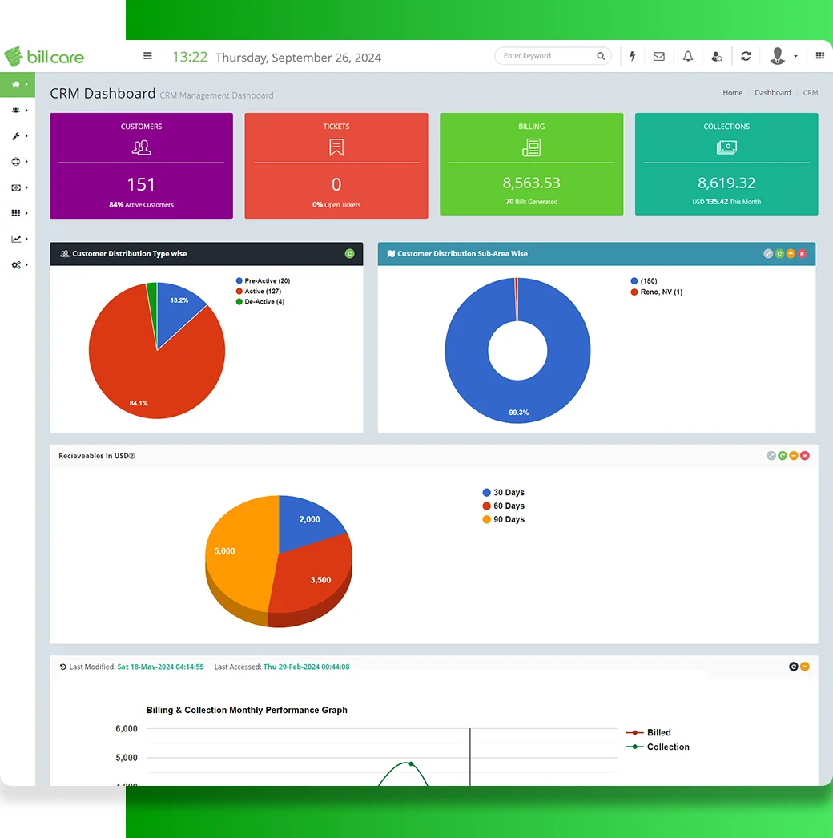833x838 pixels.
Task: Open the Customers summary tile
Action: point(141,166)
